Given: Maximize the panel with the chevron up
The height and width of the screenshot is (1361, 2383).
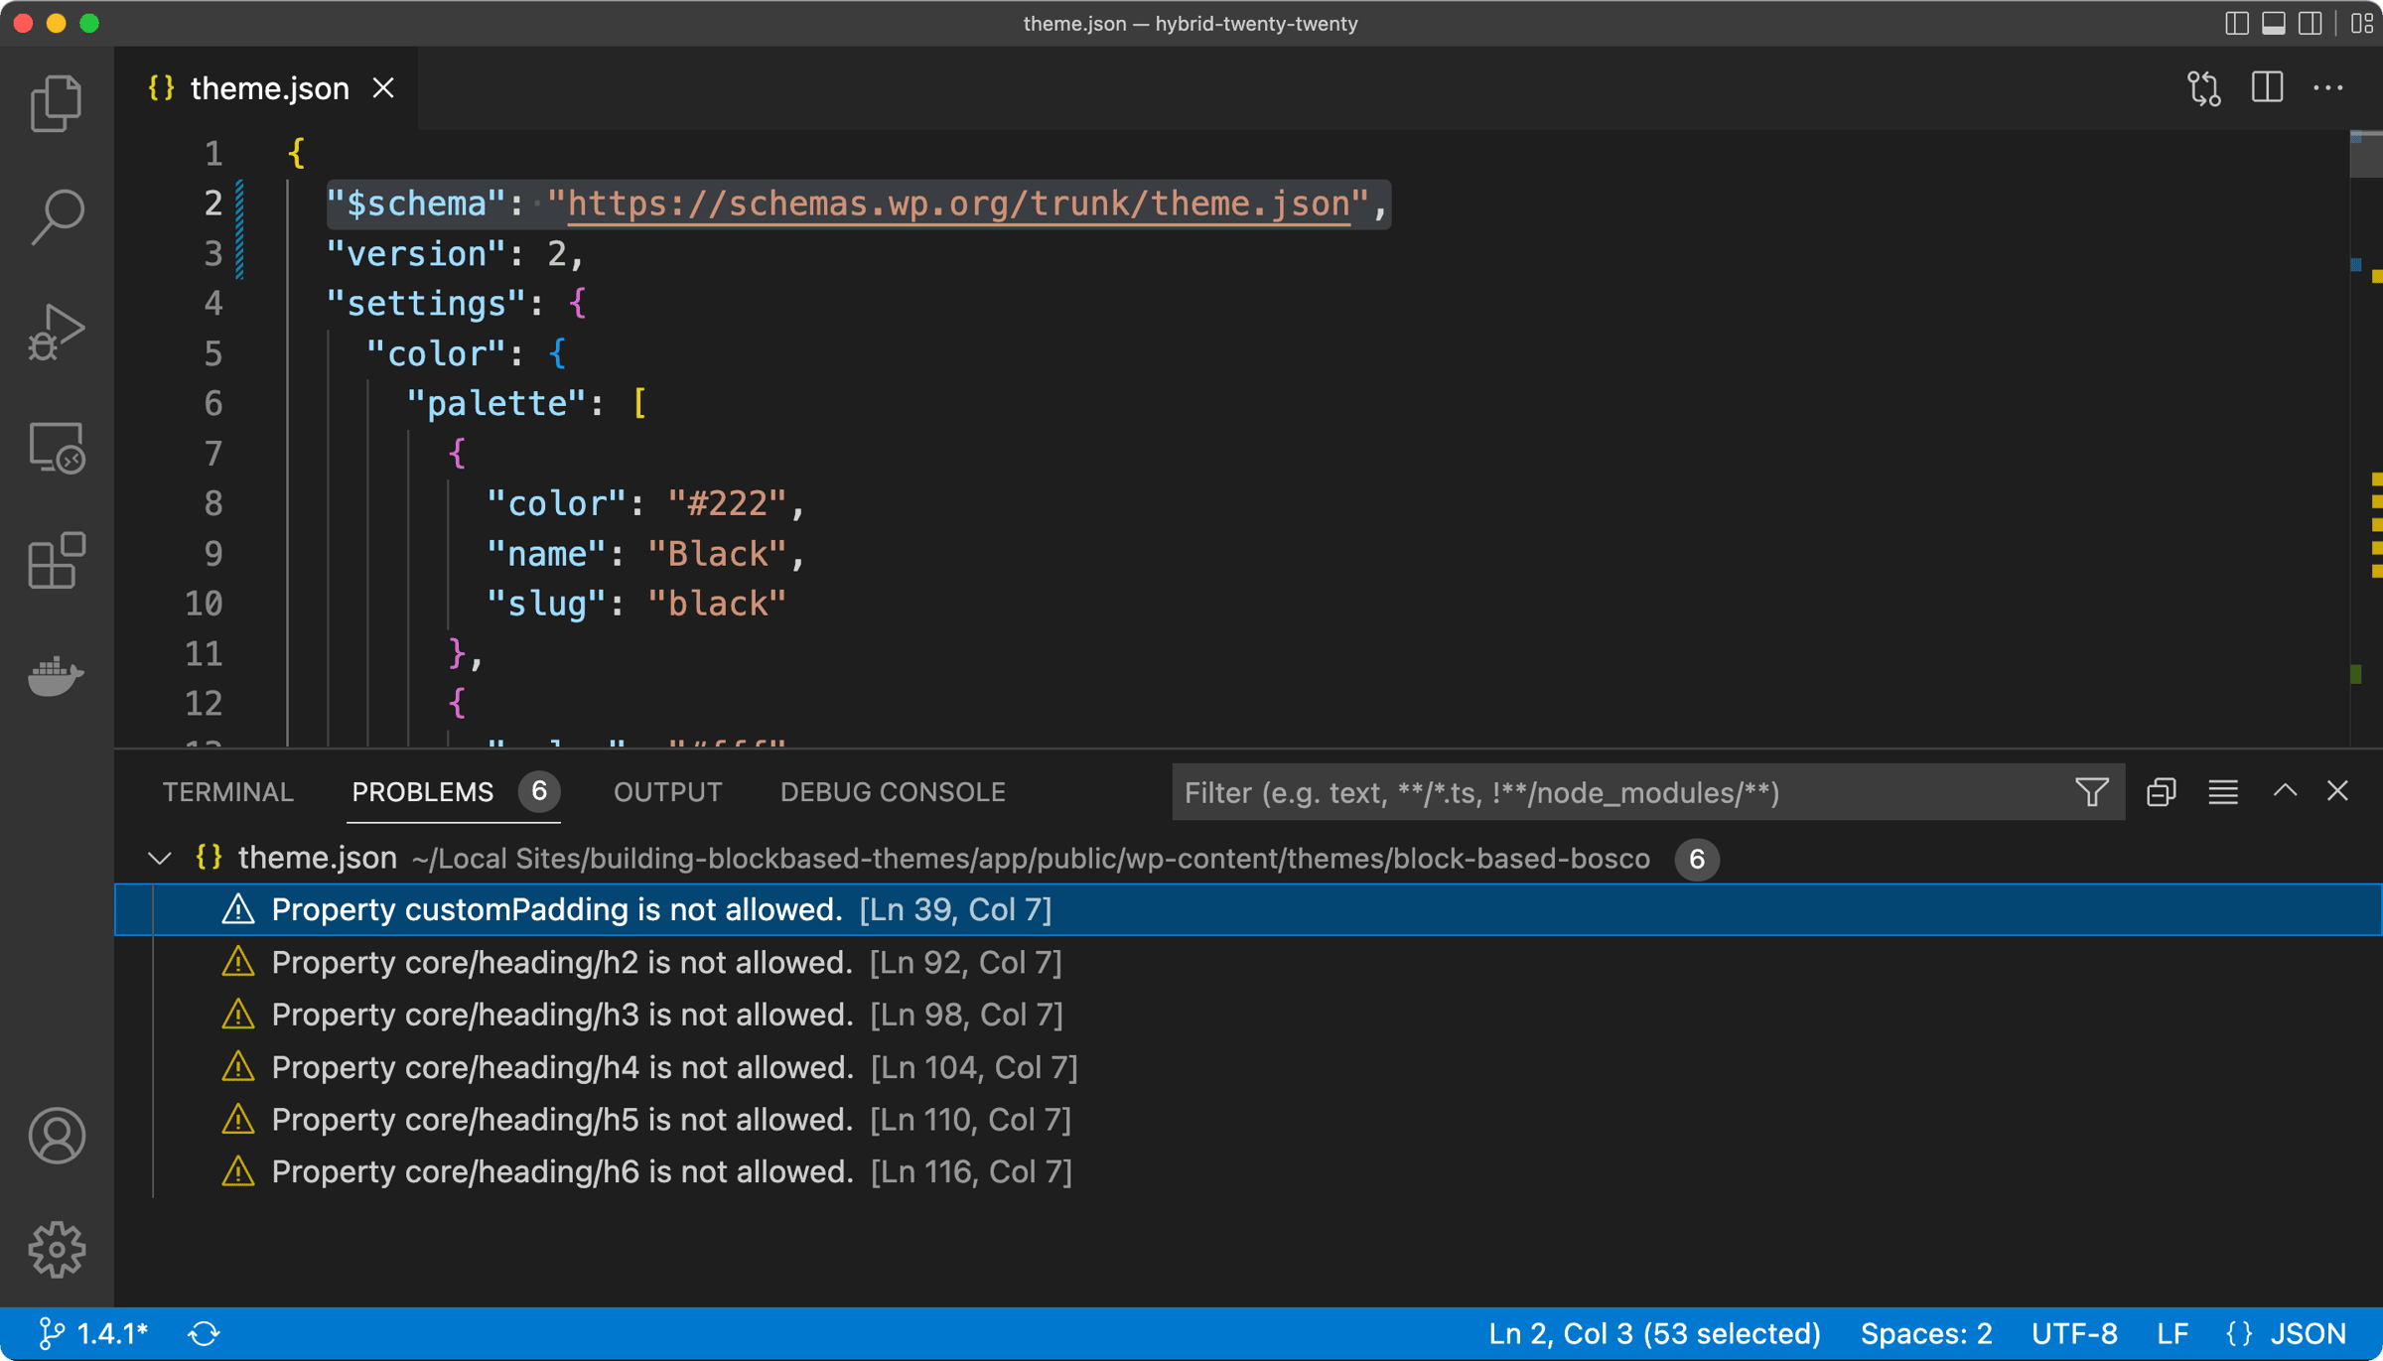Looking at the screenshot, I should tap(2285, 792).
